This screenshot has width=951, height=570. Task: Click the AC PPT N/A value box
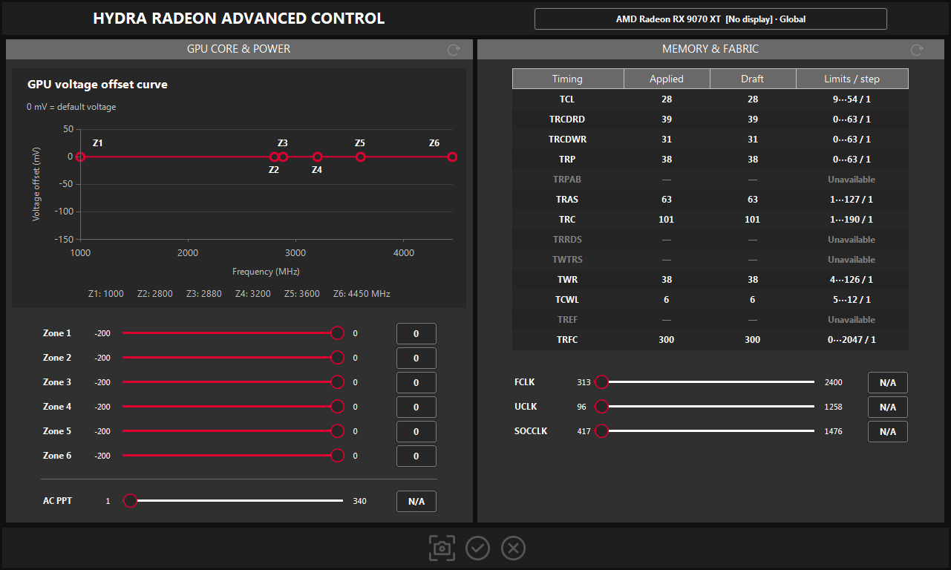416,502
